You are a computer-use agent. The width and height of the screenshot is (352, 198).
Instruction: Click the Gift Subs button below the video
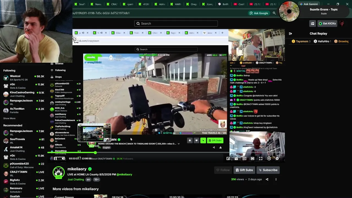pos(244,170)
